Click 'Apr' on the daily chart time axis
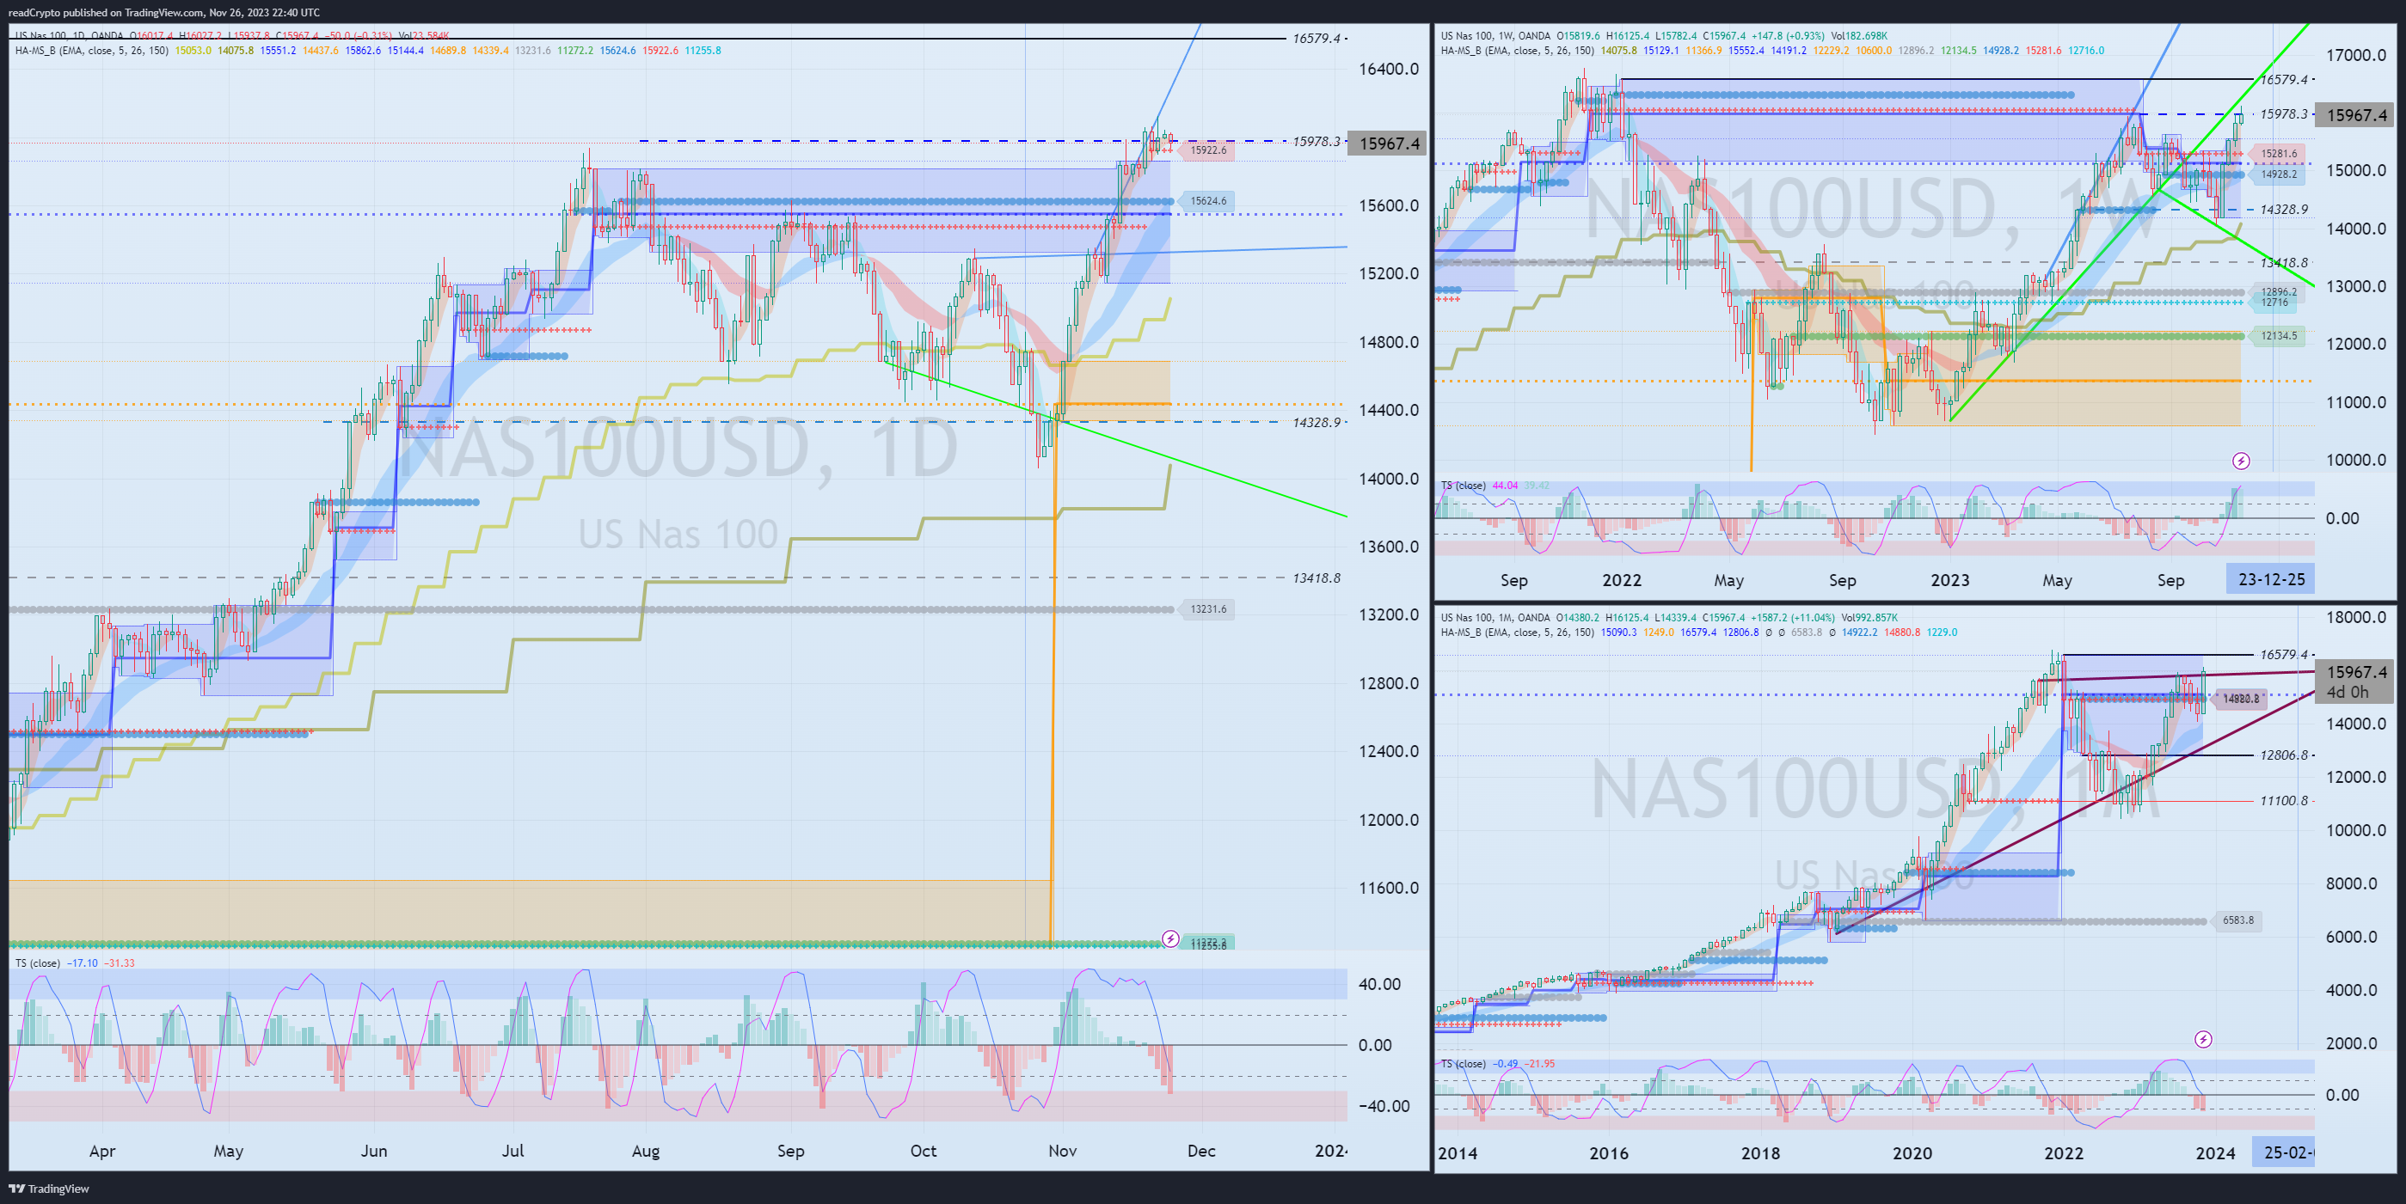2406x1204 pixels. tap(101, 1151)
